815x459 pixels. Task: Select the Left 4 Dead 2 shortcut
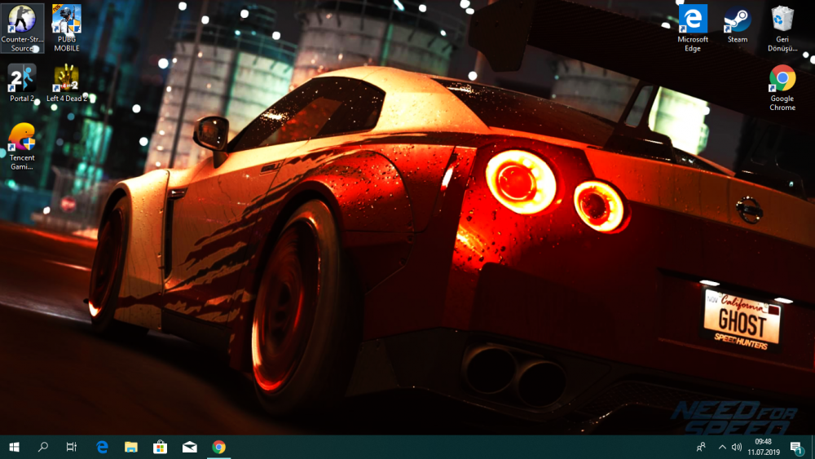click(67, 78)
